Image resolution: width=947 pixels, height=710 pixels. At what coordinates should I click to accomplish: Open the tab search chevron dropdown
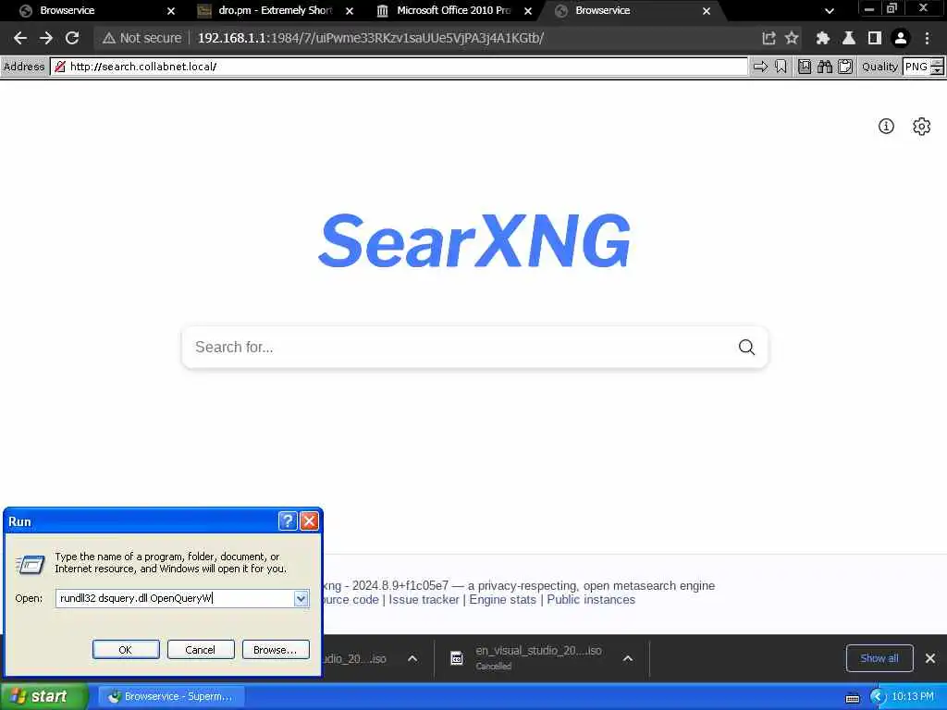[x=830, y=11]
